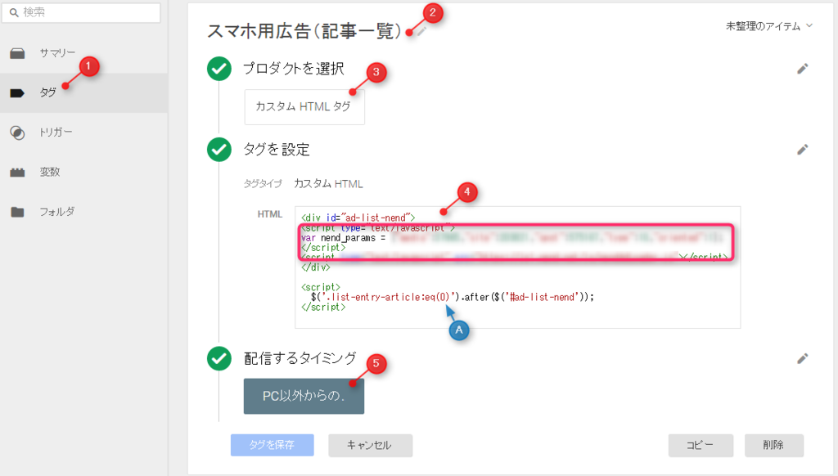
Task: Open the フォルダ sidebar item
Action: pyautogui.click(x=84, y=212)
